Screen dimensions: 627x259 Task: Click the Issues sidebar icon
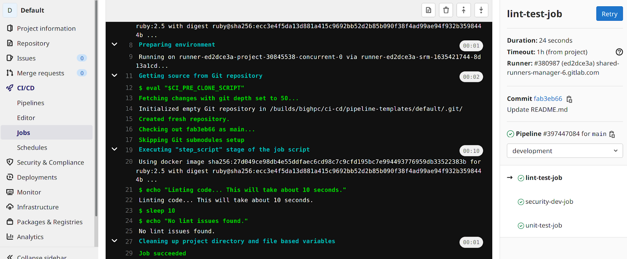point(10,58)
